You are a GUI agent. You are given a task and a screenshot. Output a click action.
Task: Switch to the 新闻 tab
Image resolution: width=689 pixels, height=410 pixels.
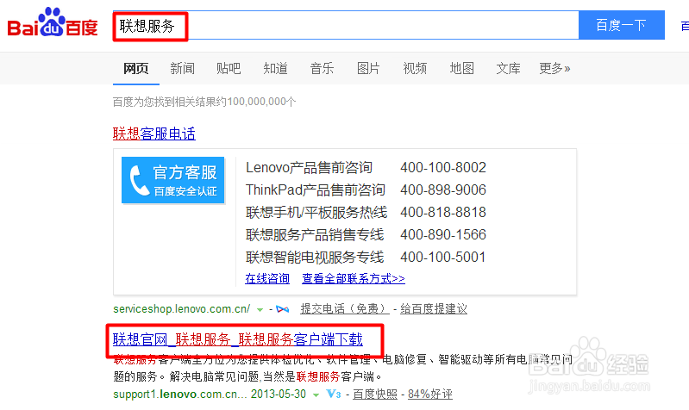click(x=182, y=69)
